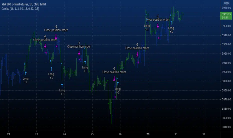
Task: Click the magenta close arrow near 3890 on day 25
Action: click(x=114, y=79)
